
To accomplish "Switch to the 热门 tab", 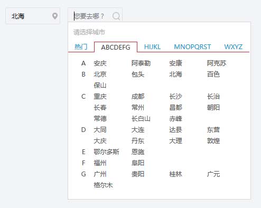I will (x=81, y=47).
